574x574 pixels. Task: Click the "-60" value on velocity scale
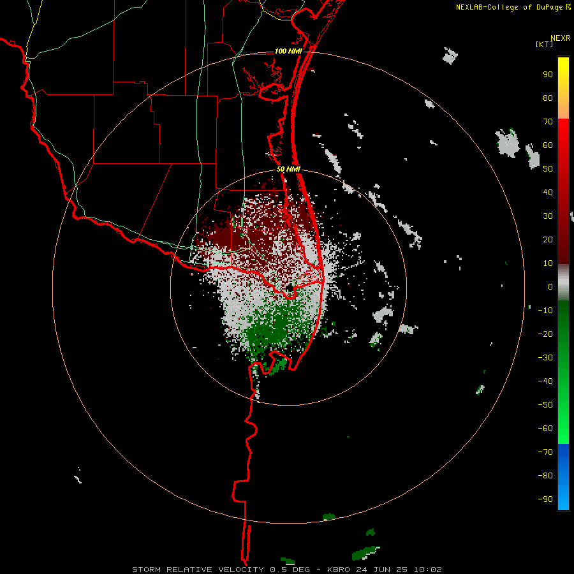545,429
